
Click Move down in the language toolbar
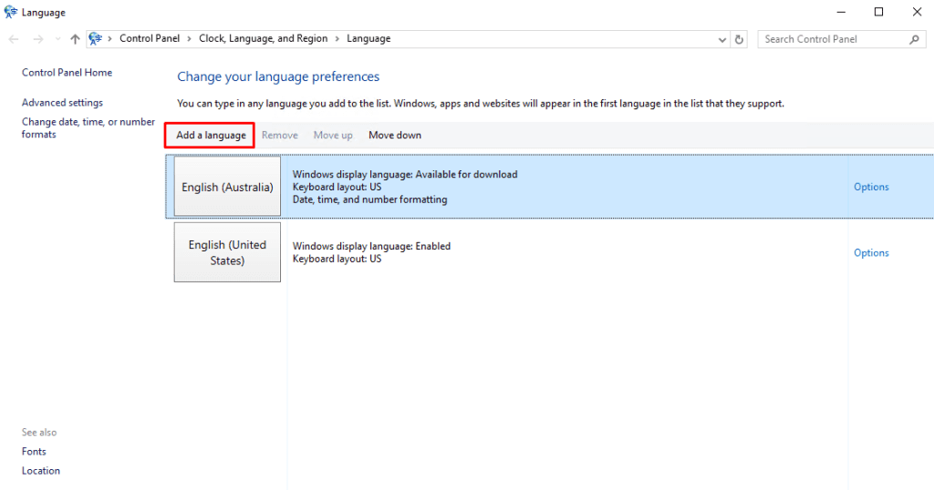[x=395, y=135]
